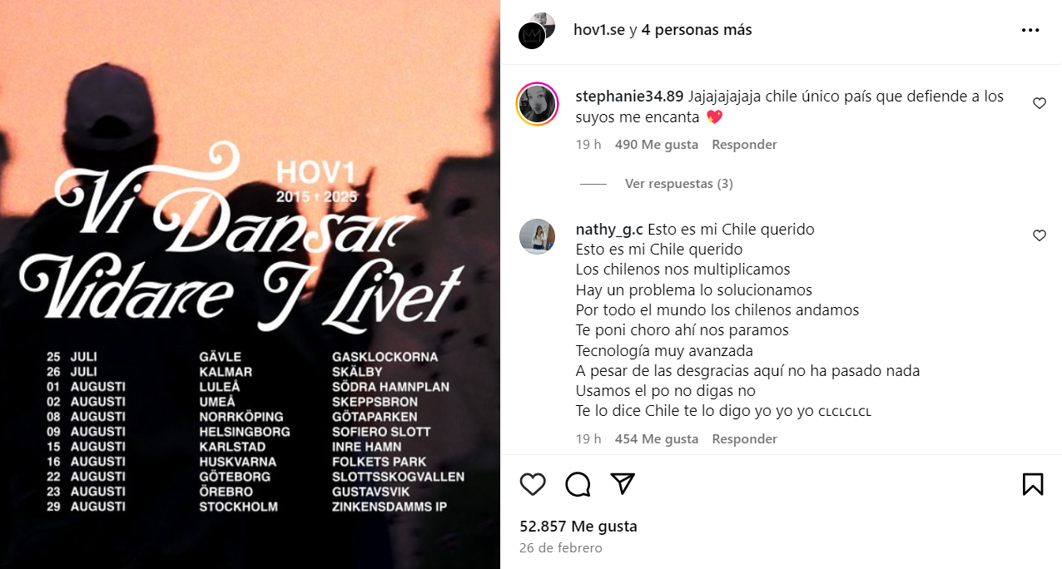The image size is (1062, 569).
Task: Open nathy_g.c's profile avatar
Action: [x=537, y=237]
